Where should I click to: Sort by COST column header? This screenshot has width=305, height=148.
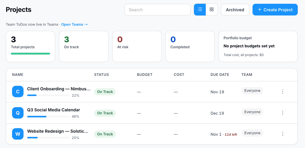[179, 75]
